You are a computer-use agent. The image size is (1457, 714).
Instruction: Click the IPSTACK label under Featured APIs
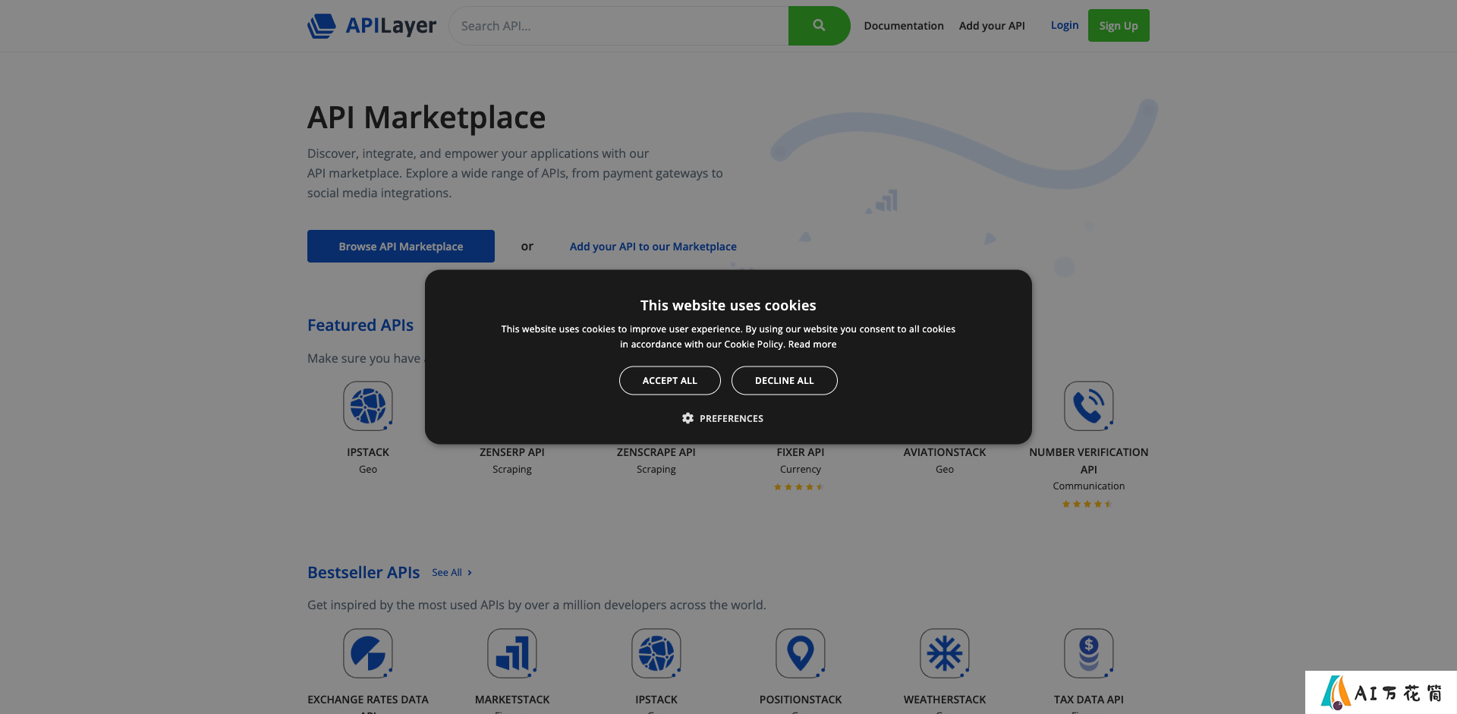368,452
